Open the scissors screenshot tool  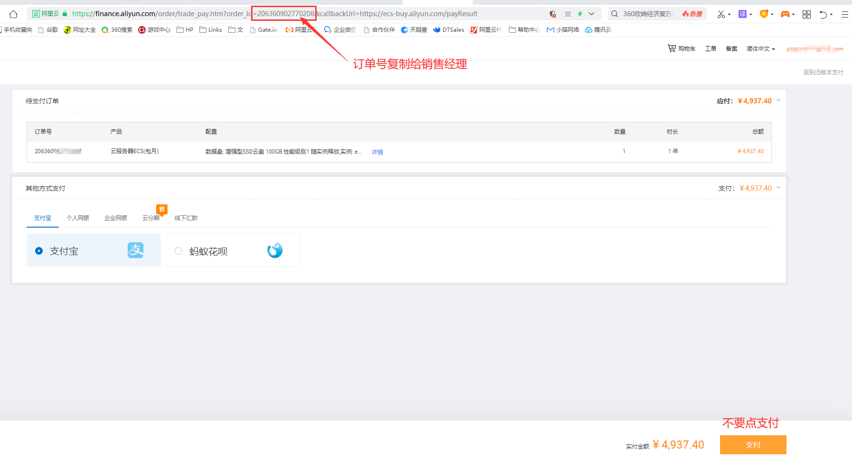click(721, 14)
